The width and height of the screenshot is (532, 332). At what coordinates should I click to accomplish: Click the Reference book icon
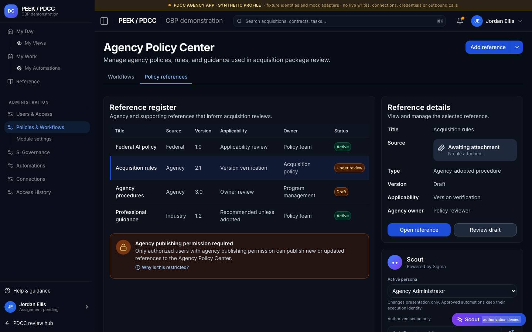(x=10, y=82)
